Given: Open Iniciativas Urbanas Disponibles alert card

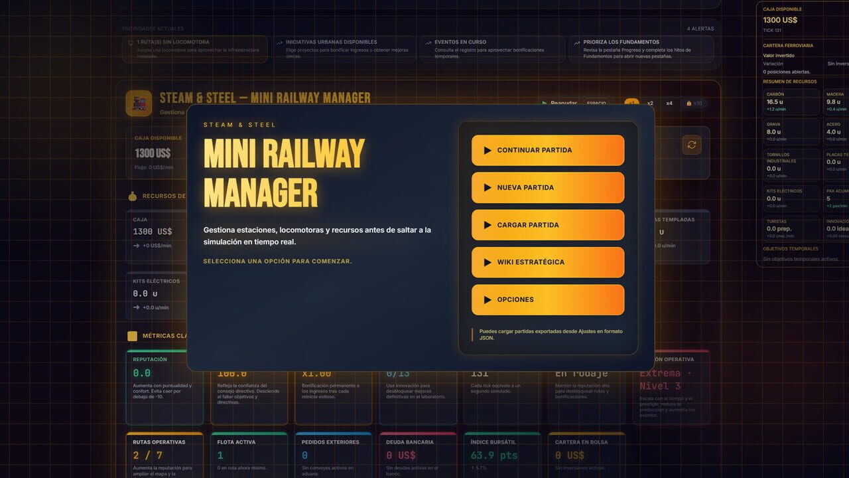Looking at the screenshot, I should 342,49.
